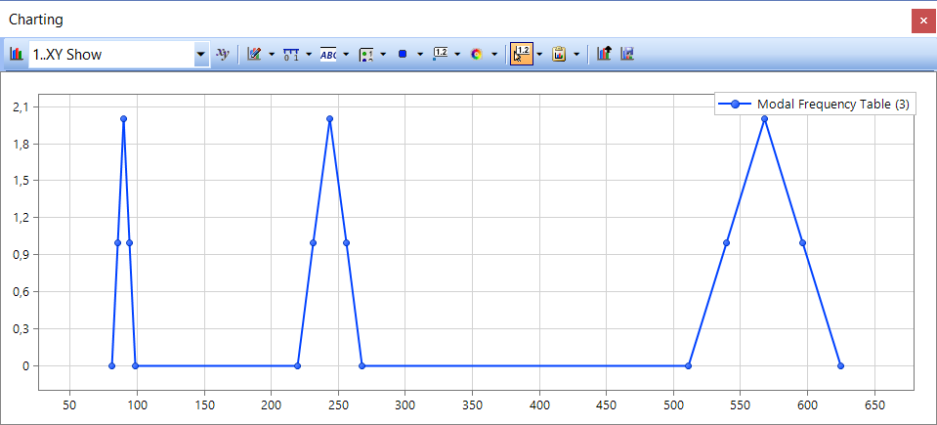Click the X axis label '50'
The height and width of the screenshot is (425, 937).
tap(70, 405)
